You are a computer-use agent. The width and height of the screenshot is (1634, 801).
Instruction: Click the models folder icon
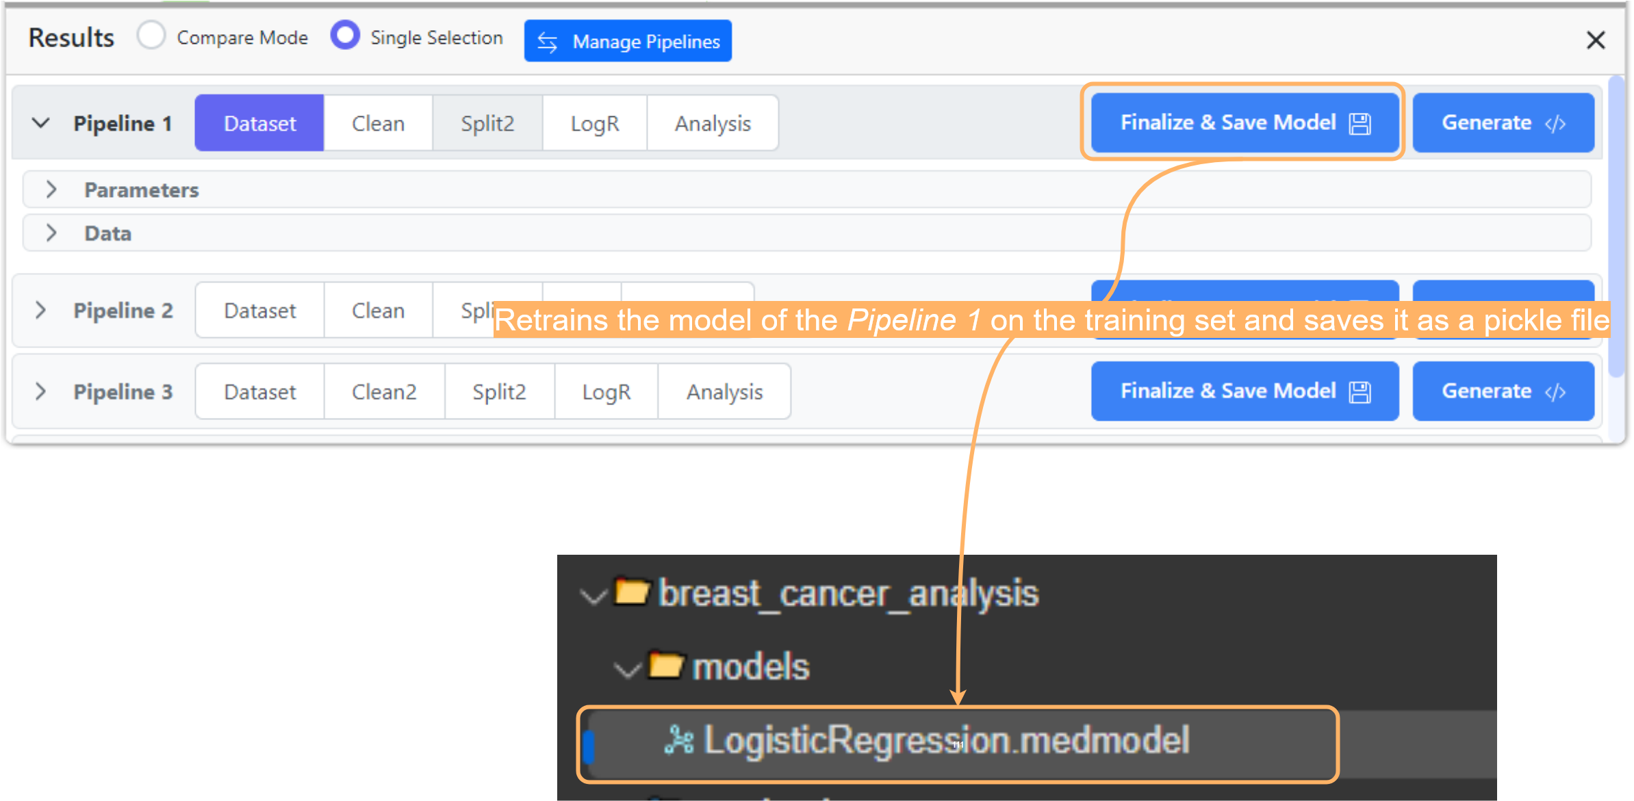[665, 665]
